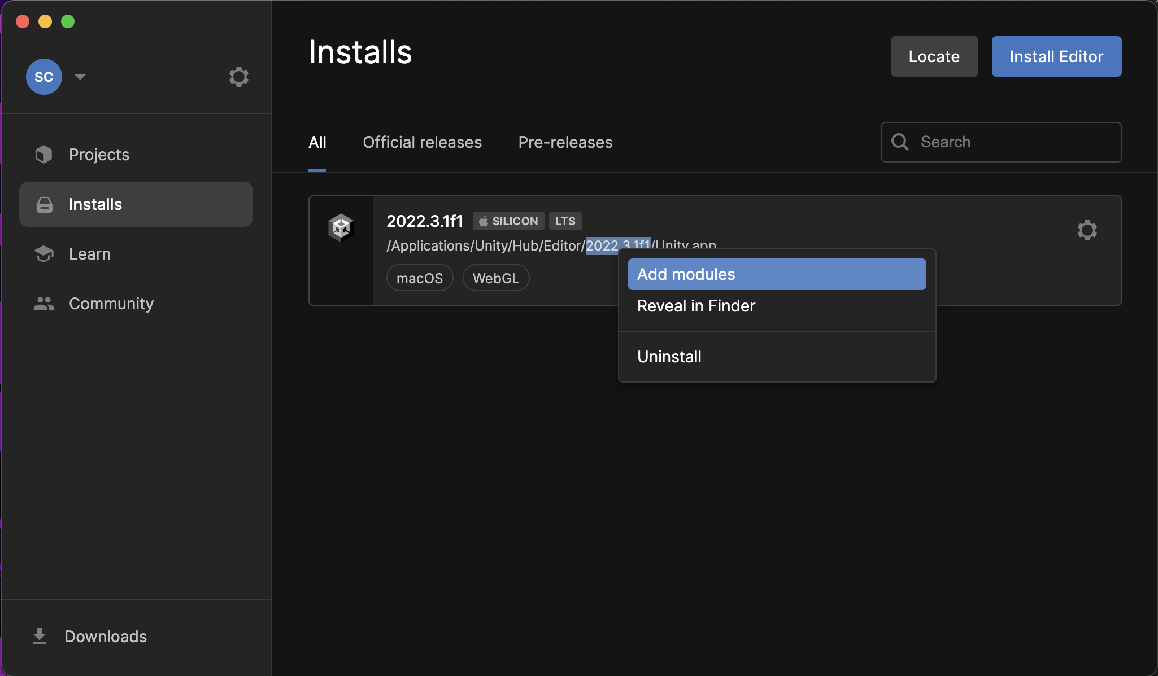Switch to Official releases tab

[422, 142]
